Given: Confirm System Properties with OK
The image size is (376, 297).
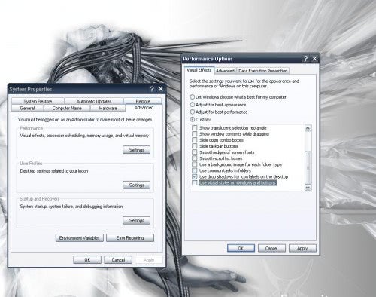Looking at the screenshot, I should pos(87,260).
